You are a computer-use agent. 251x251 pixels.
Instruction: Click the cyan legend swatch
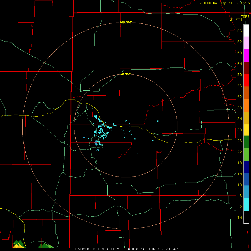[x=246, y=204]
